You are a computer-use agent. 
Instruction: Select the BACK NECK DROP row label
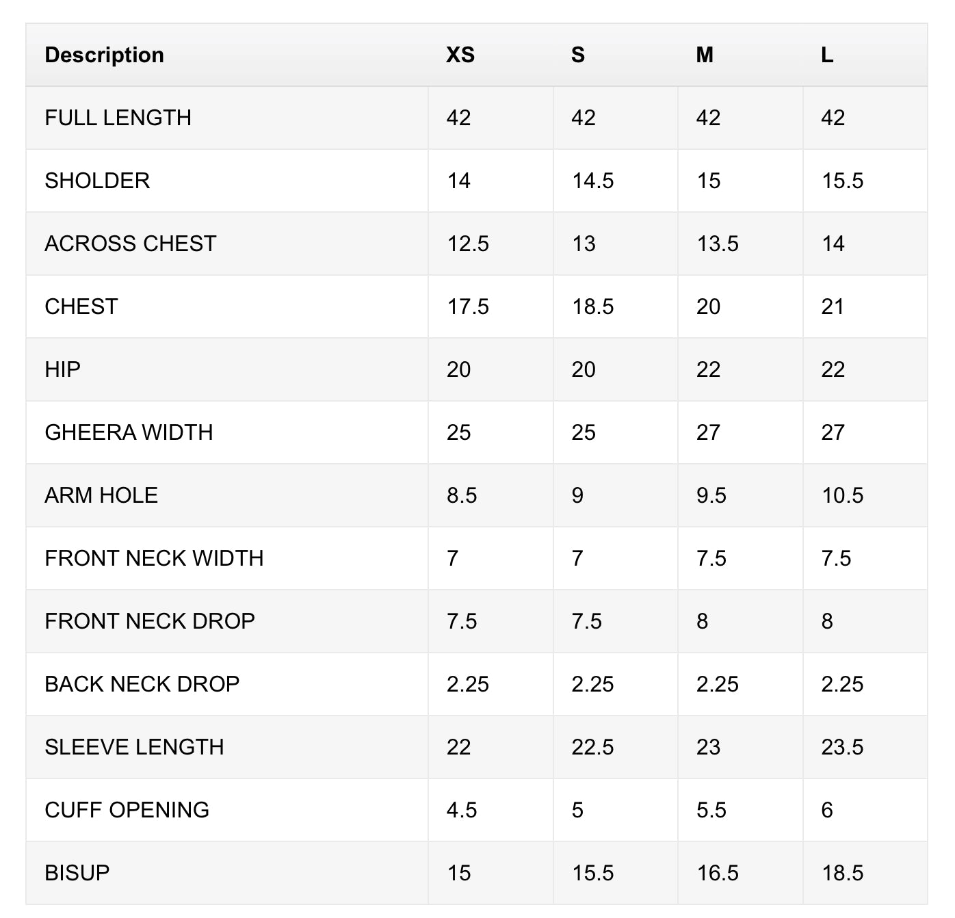pyautogui.click(x=142, y=684)
